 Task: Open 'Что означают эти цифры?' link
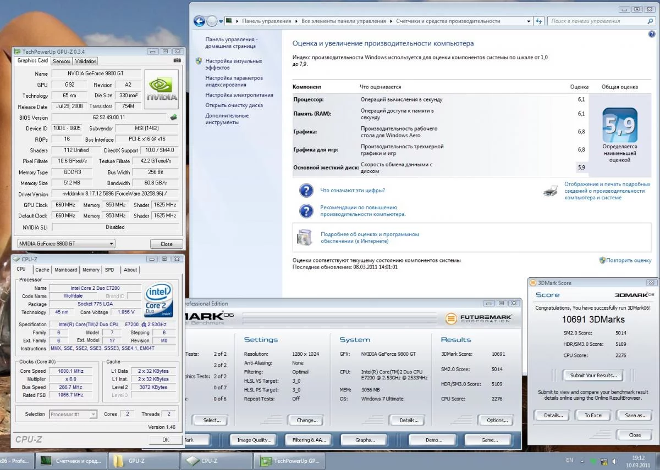coord(353,191)
